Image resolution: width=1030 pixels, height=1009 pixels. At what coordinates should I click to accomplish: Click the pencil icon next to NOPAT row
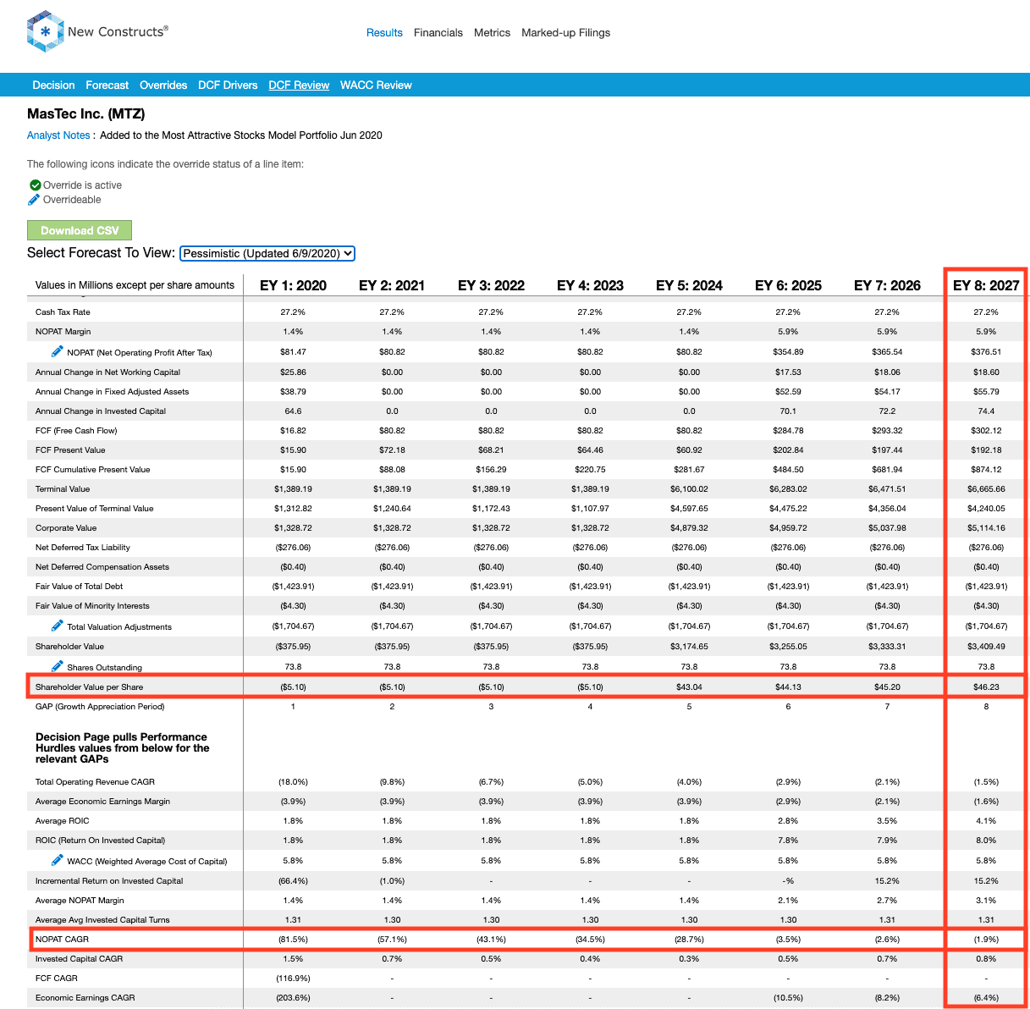tap(58, 350)
